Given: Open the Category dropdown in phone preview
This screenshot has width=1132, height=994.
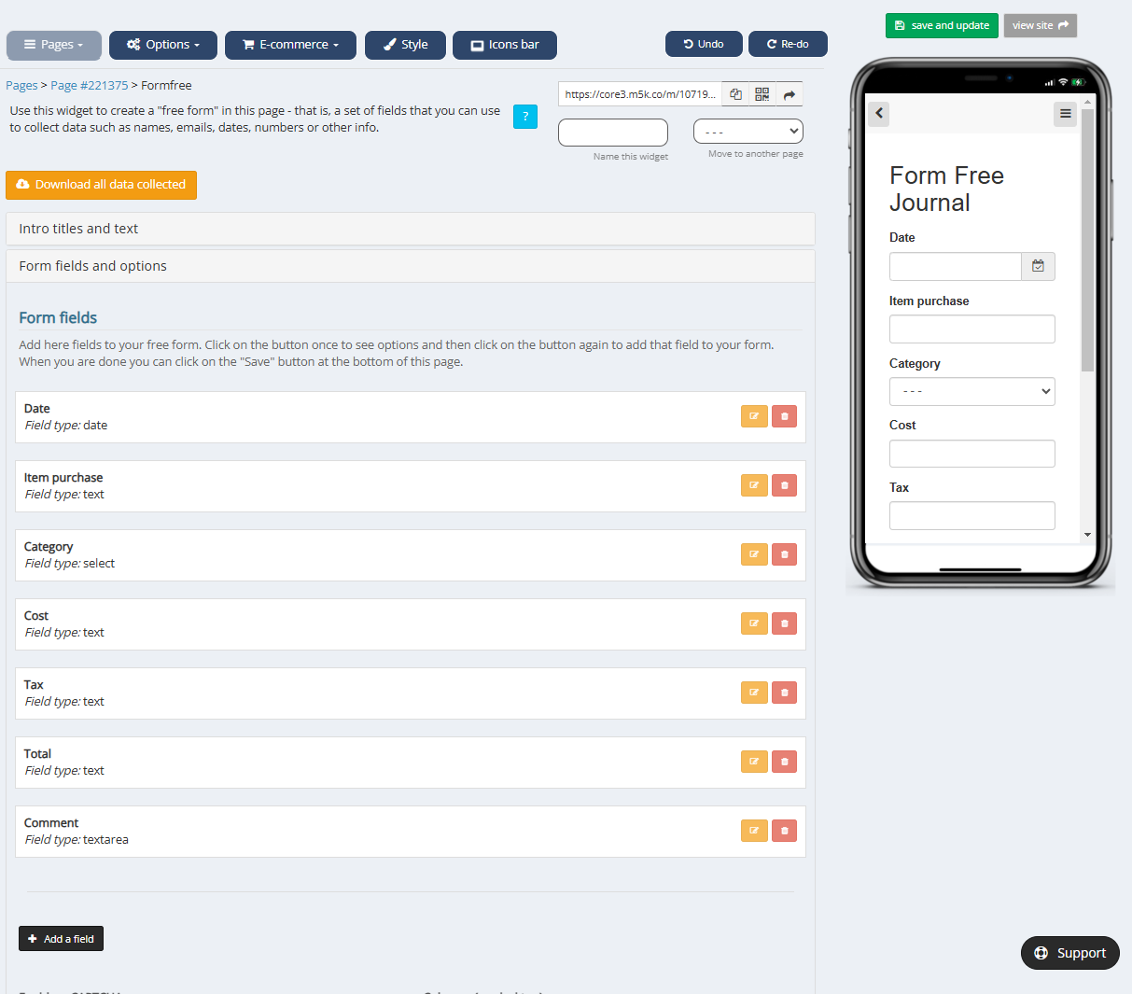Looking at the screenshot, I should click(971, 391).
